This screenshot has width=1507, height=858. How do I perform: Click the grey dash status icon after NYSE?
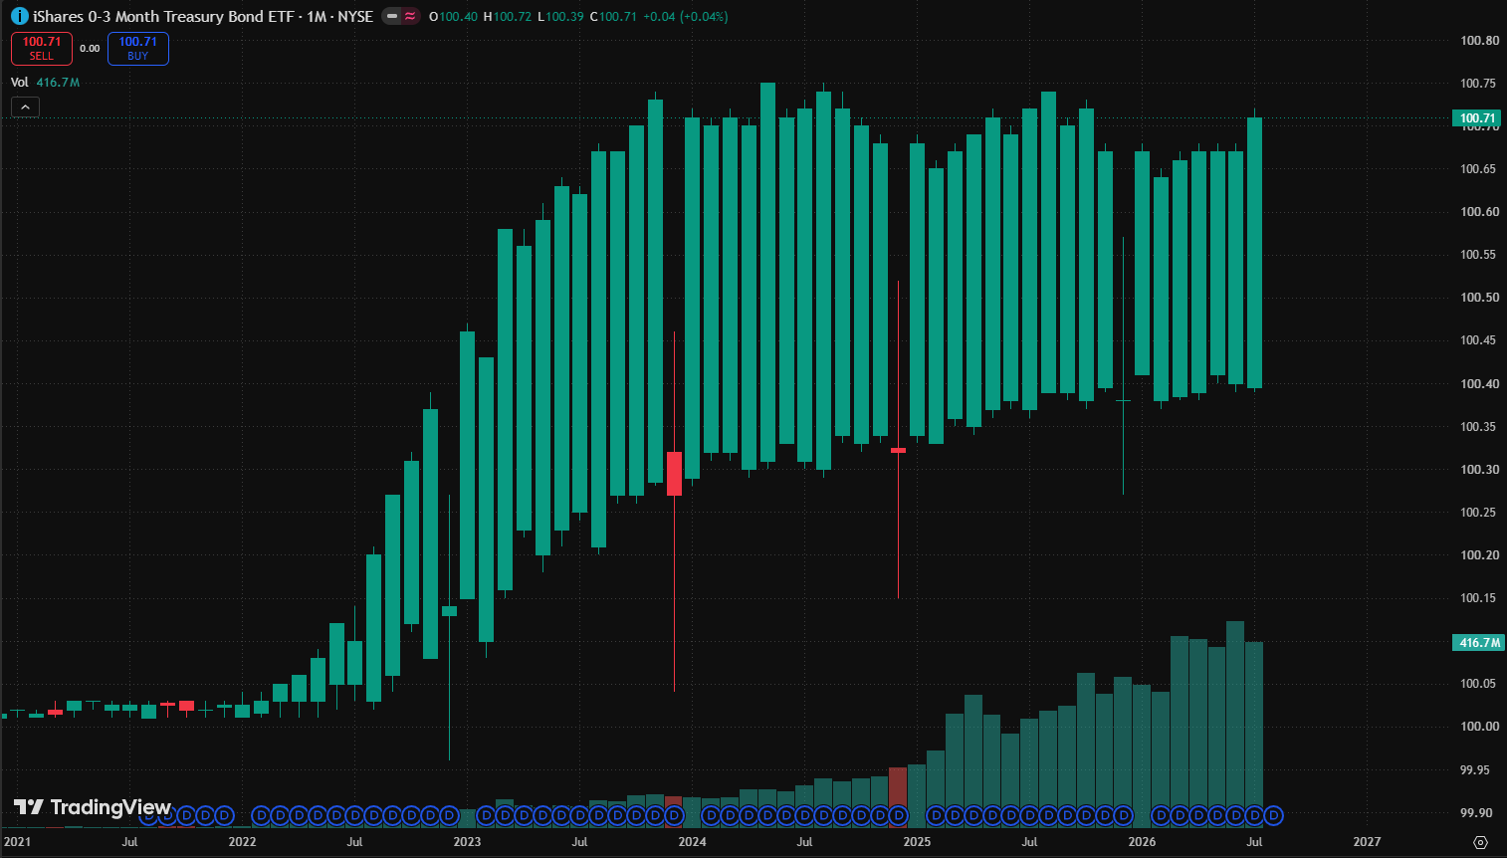(392, 17)
